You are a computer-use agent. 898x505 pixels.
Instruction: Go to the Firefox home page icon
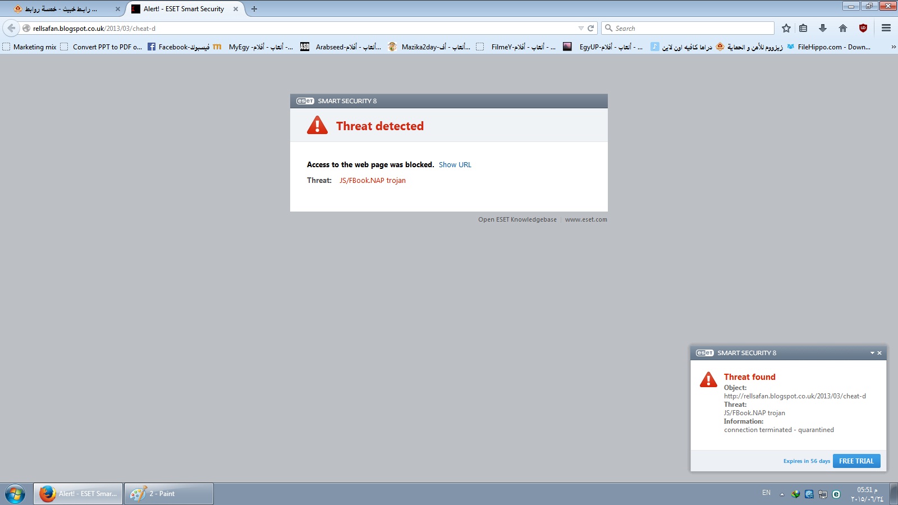[x=843, y=28]
